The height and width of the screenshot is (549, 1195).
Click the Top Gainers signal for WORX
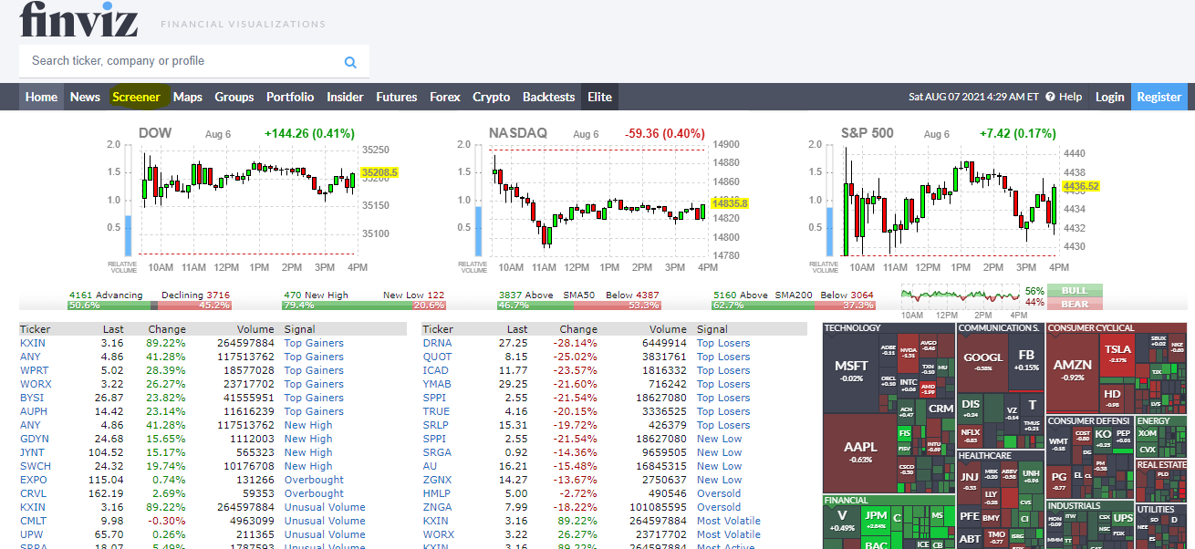point(314,384)
